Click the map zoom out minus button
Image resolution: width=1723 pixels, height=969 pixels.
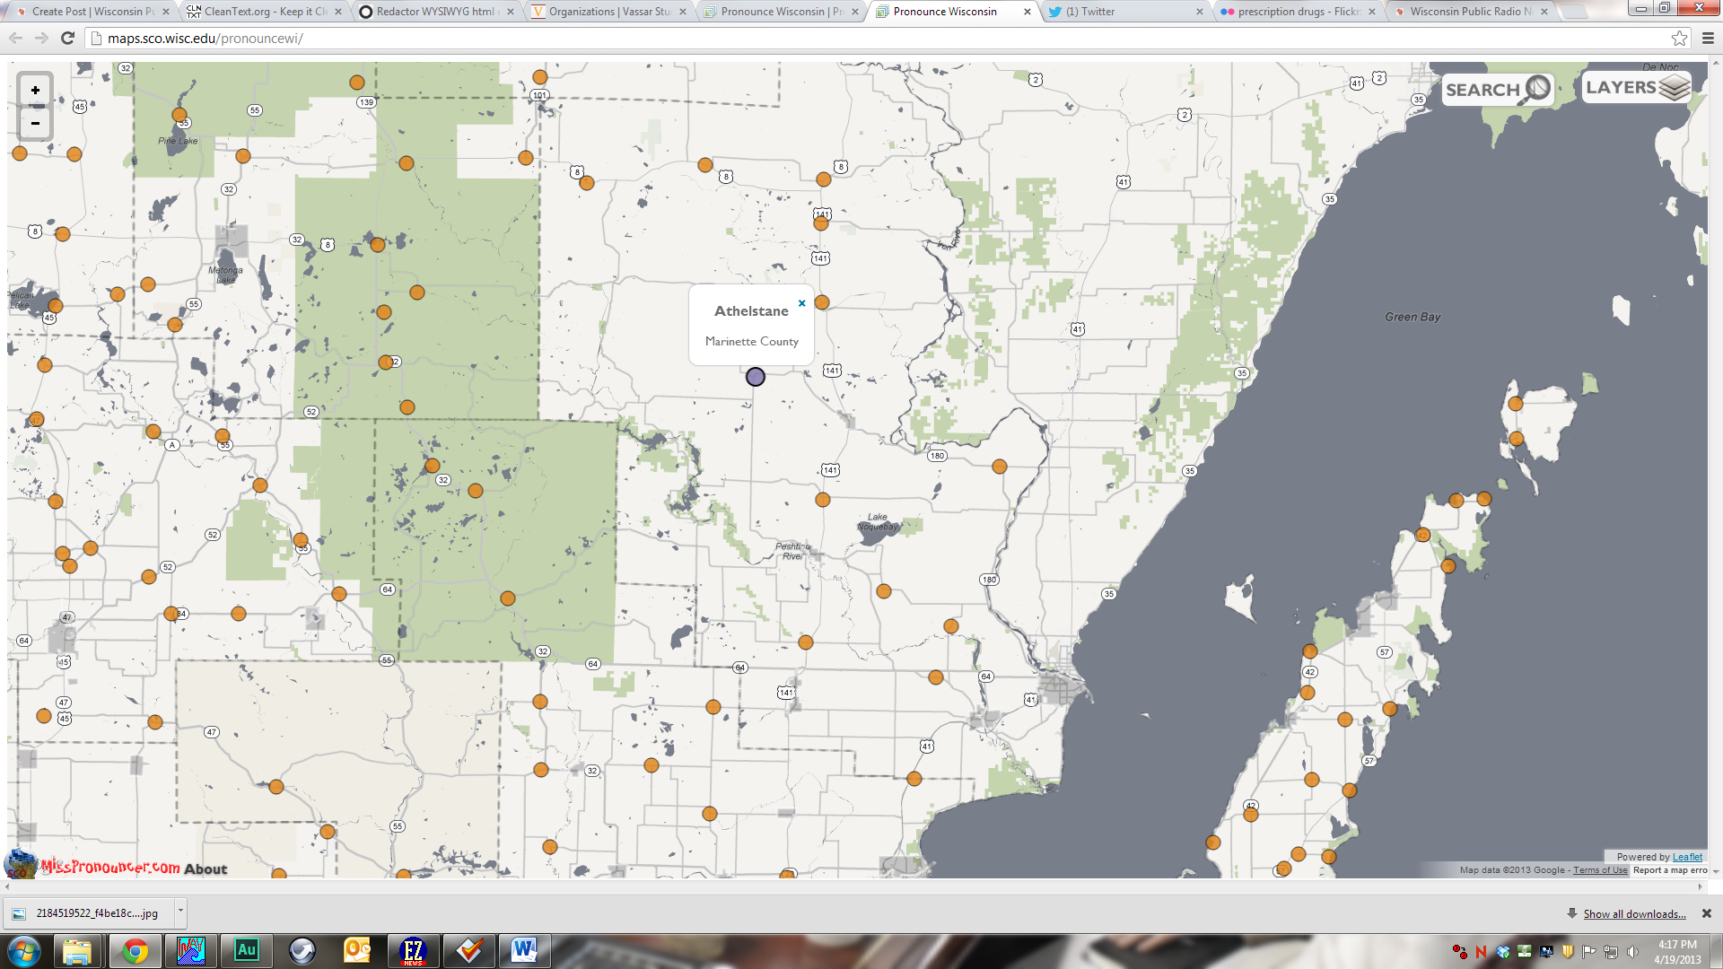click(35, 123)
